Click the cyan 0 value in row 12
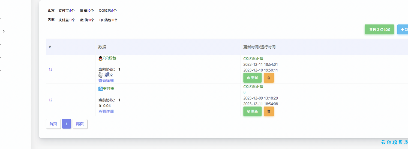408x149 pixels. tap(244, 92)
